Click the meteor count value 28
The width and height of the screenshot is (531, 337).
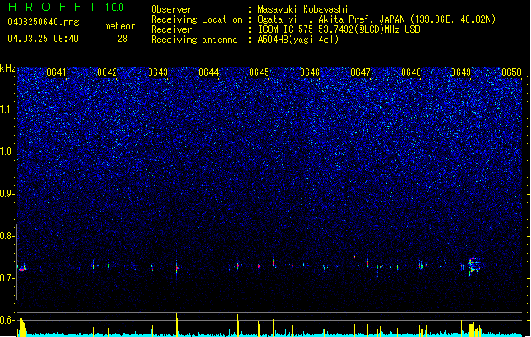tap(122, 39)
